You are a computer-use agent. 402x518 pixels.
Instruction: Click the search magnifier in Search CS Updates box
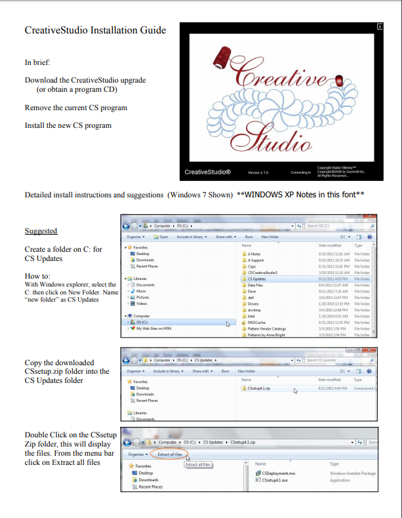click(372, 360)
